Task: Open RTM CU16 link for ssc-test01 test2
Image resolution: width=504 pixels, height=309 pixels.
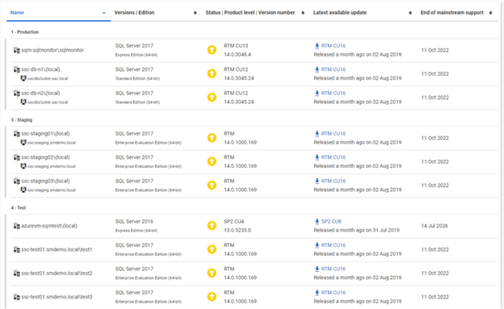Action: pos(334,269)
